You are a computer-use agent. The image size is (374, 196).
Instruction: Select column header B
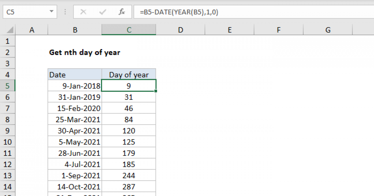tap(75, 30)
